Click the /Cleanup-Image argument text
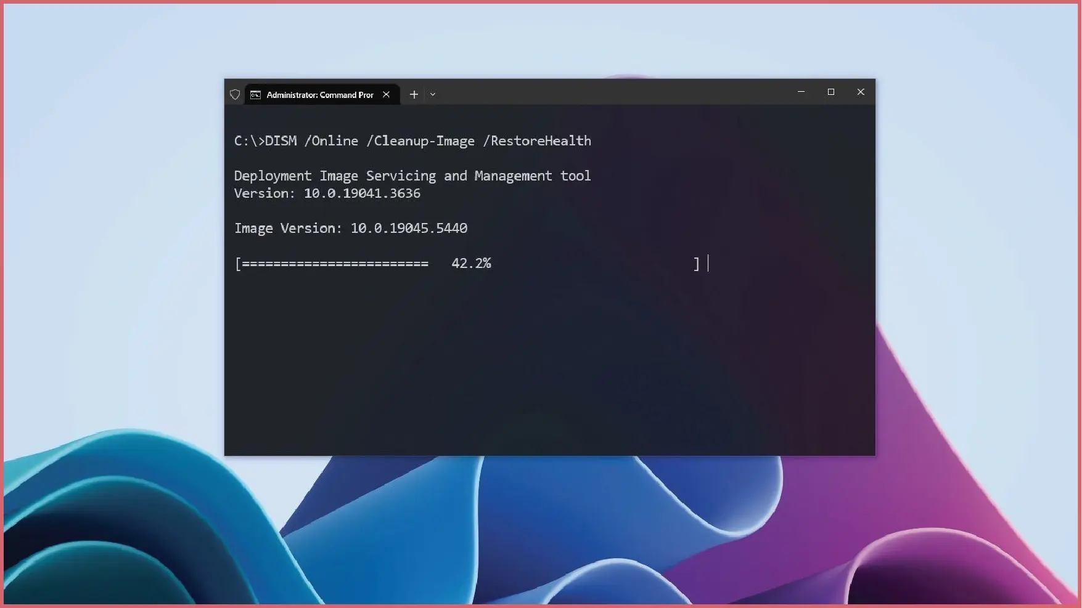The height and width of the screenshot is (608, 1082). click(x=424, y=141)
